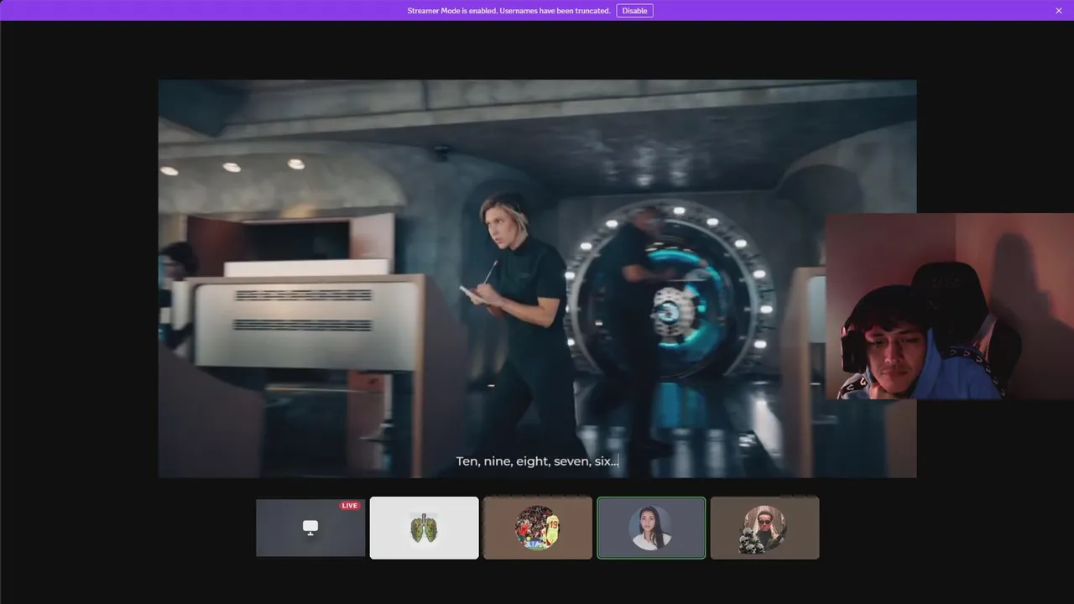
Task: Click the red LIVE badge
Action: 349,506
